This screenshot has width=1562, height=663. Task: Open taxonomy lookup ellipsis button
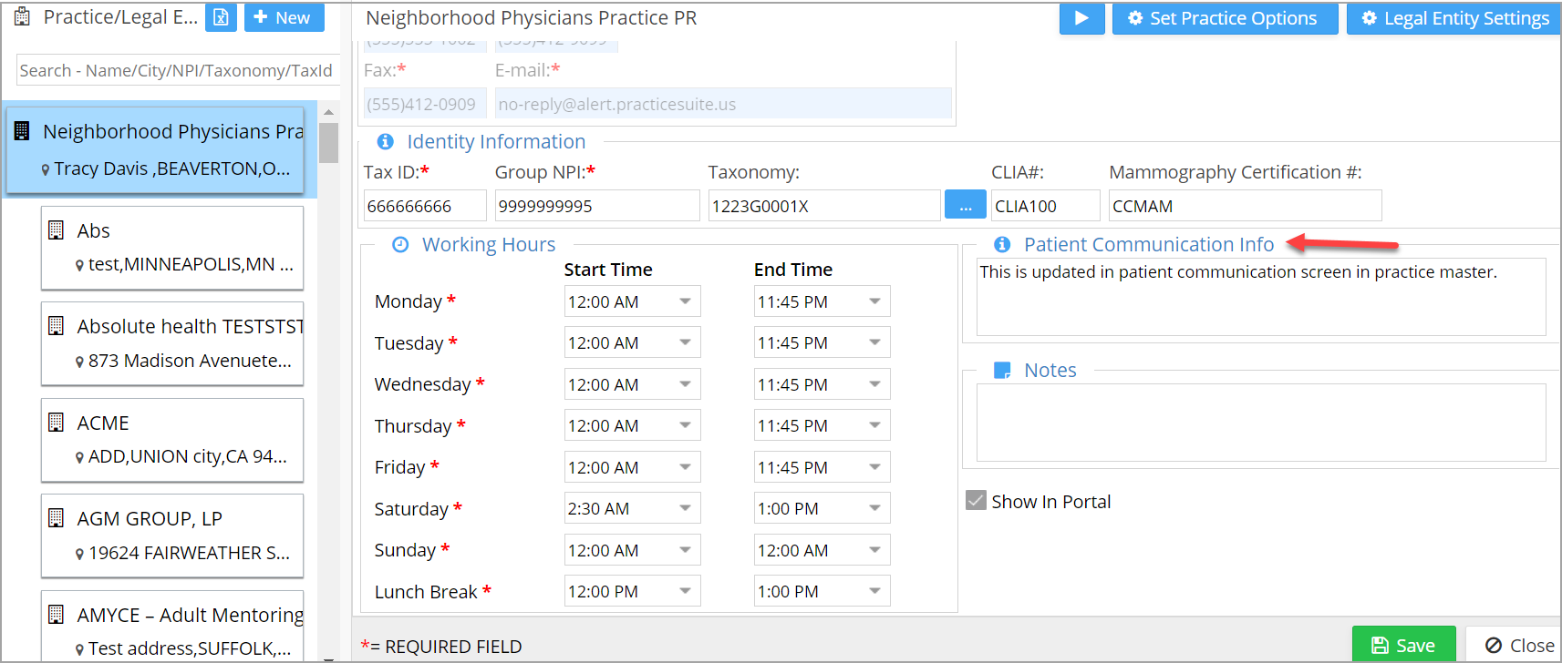point(965,206)
